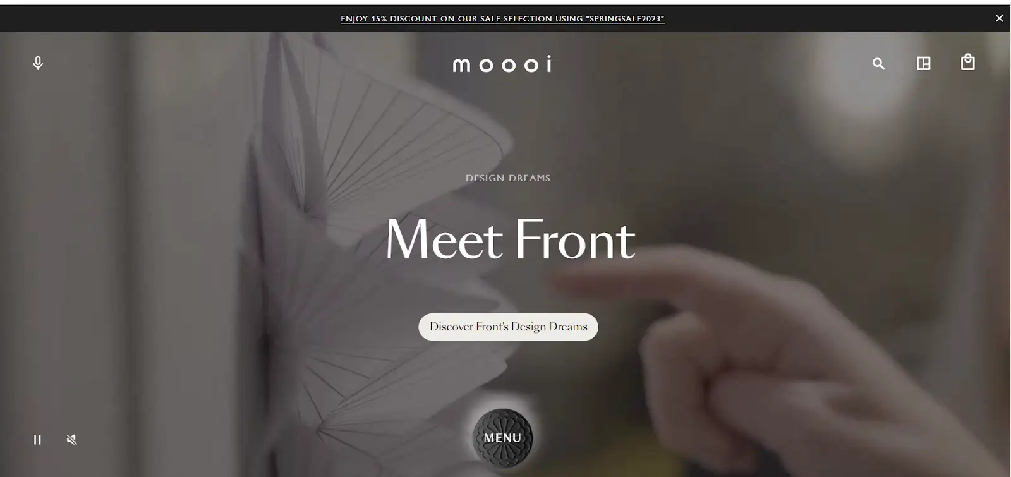1011x477 pixels.
Task: Unmute the video with the speaker icon
Action: click(x=72, y=439)
